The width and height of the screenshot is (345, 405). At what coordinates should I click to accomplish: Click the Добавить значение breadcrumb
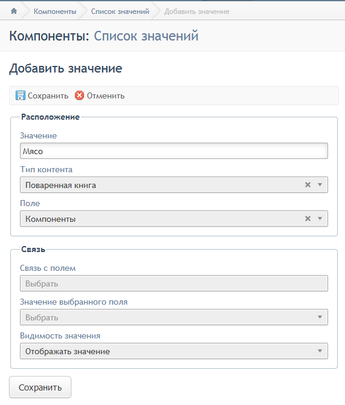tap(197, 11)
